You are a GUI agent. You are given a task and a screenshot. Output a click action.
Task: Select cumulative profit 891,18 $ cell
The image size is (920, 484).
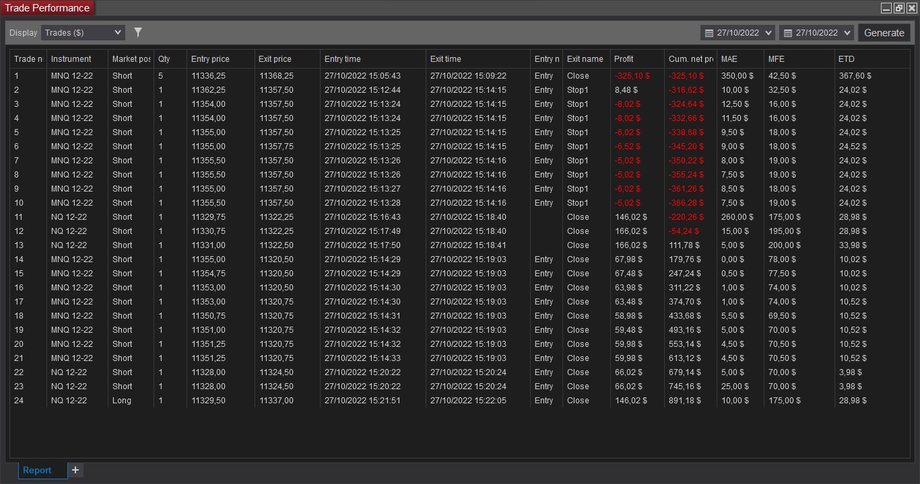pyautogui.click(x=684, y=401)
